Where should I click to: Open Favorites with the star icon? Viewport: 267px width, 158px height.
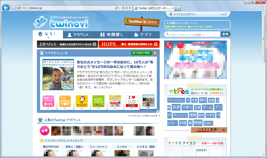[257, 8]
